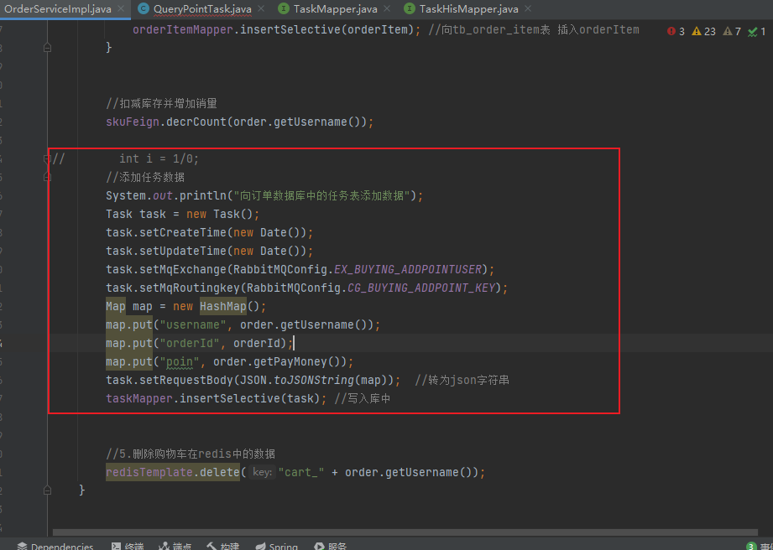This screenshot has height=550, width=773.
Task: Click the commented code 'int i = 1/0;'
Action: click(159, 158)
